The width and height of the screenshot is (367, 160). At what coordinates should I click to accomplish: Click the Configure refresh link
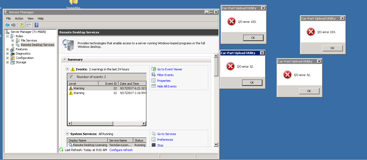[121, 150]
